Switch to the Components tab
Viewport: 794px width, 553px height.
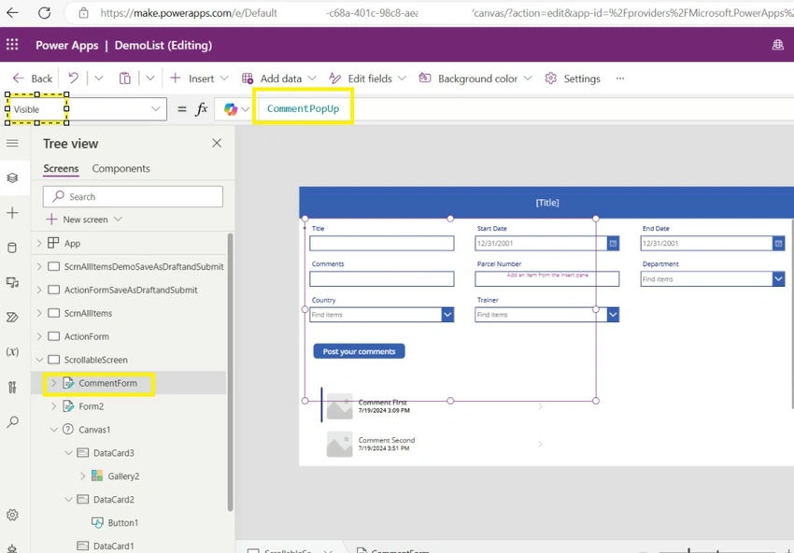pos(121,169)
